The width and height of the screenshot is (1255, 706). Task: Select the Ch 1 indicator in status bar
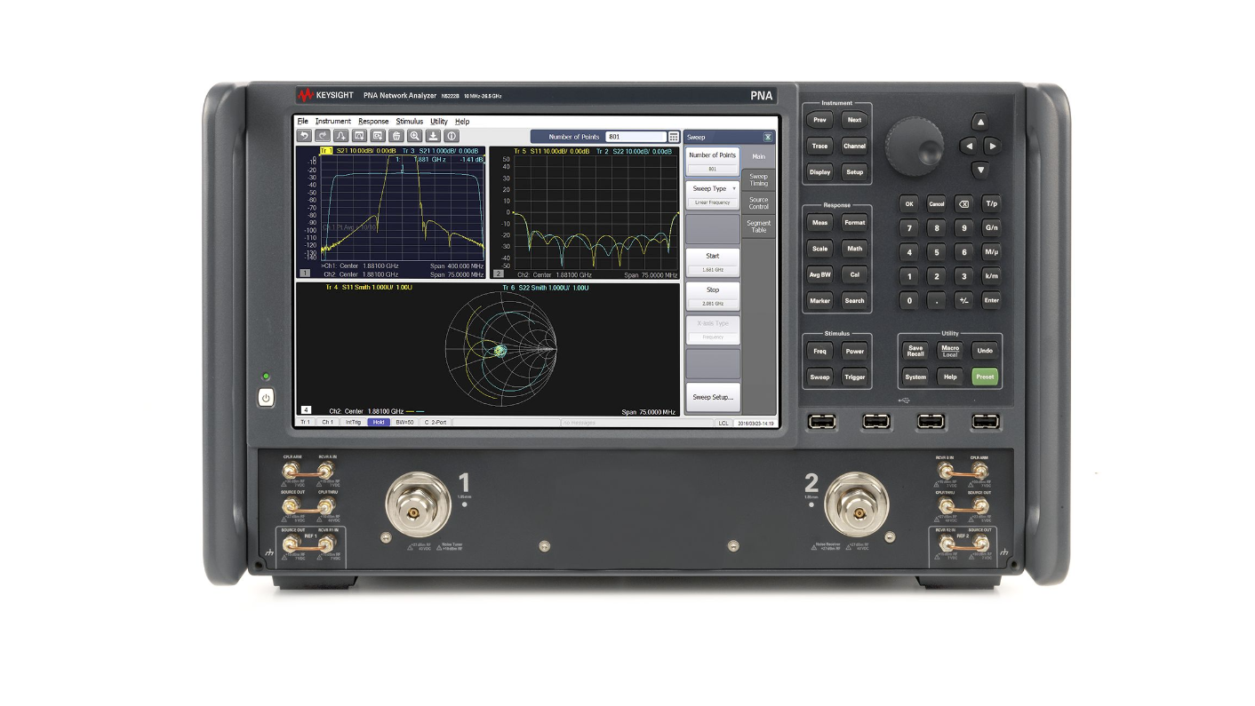click(x=326, y=423)
